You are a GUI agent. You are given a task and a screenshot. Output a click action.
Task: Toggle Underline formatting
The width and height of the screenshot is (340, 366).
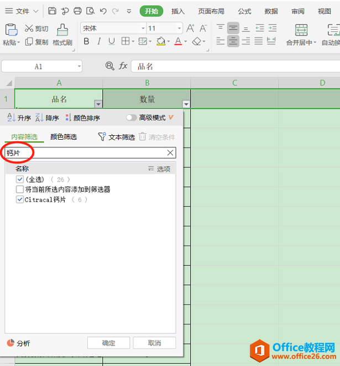click(x=112, y=41)
